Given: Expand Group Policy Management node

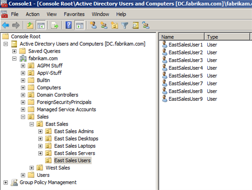Looking at the screenshot, I should [x=6, y=182].
